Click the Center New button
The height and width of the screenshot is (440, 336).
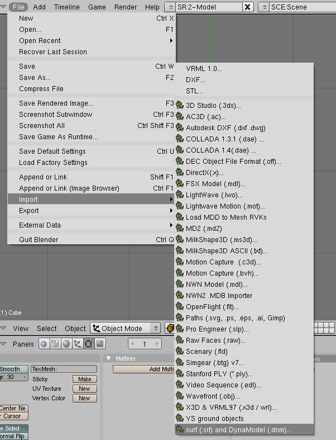pyautogui.click(x=13, y=408)
